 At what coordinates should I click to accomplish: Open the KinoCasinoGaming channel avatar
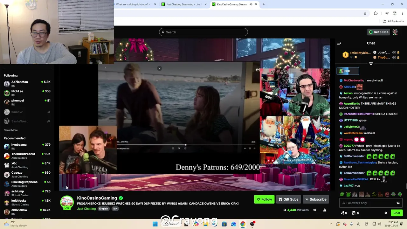point(67,203)
